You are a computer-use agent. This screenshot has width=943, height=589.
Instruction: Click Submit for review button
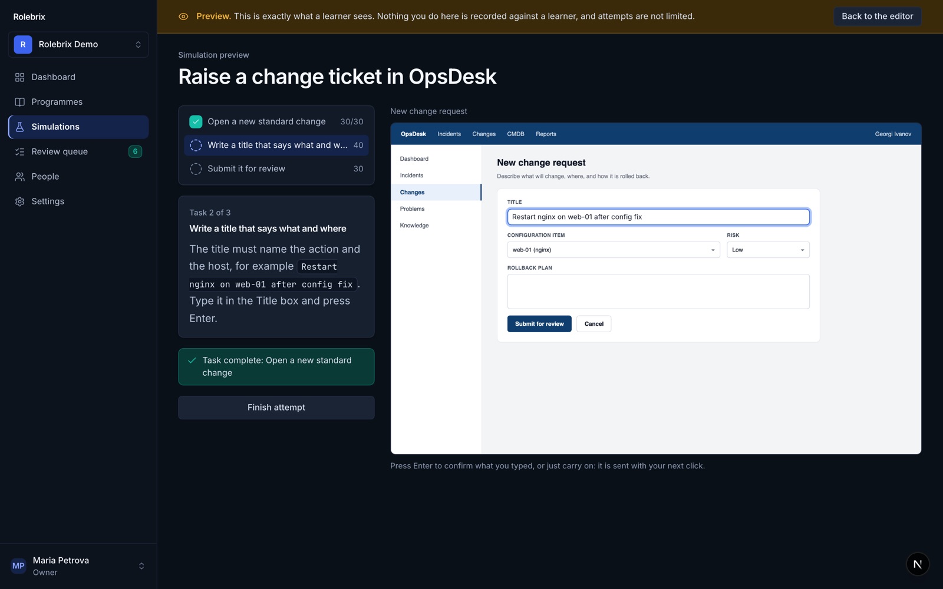[x=539, y=324]
